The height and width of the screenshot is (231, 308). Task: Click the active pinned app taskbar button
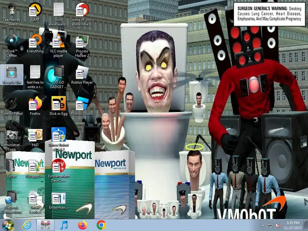pyautogui.click(x=45, y=225)
